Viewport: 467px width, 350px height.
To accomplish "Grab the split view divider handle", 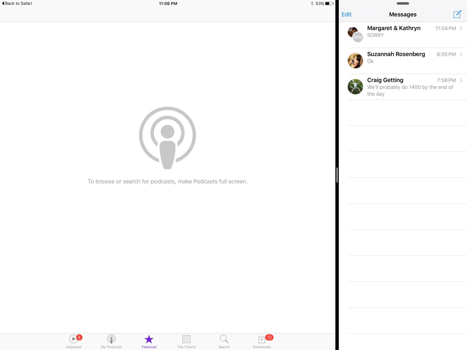I will (337, 175).
